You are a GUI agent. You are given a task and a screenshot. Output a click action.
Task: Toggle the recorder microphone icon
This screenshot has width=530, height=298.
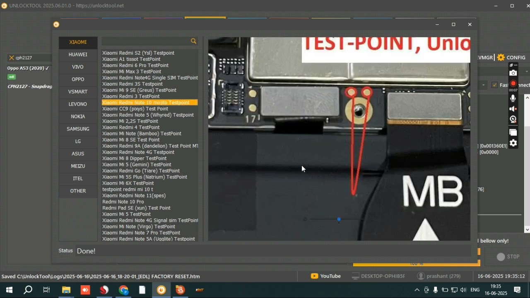coord(513,98)
